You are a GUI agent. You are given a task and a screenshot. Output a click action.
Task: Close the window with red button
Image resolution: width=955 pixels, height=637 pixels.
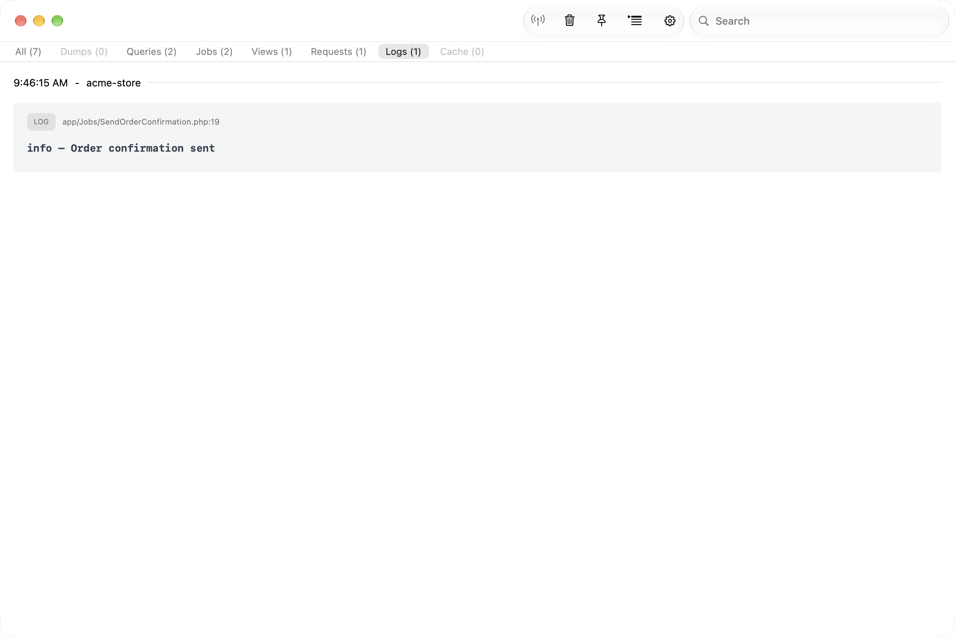[x=21, y=21]
